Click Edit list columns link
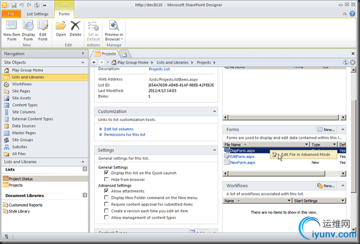This screenshot has width=360, height=244. pyautogui.click(x=119, y=129)
